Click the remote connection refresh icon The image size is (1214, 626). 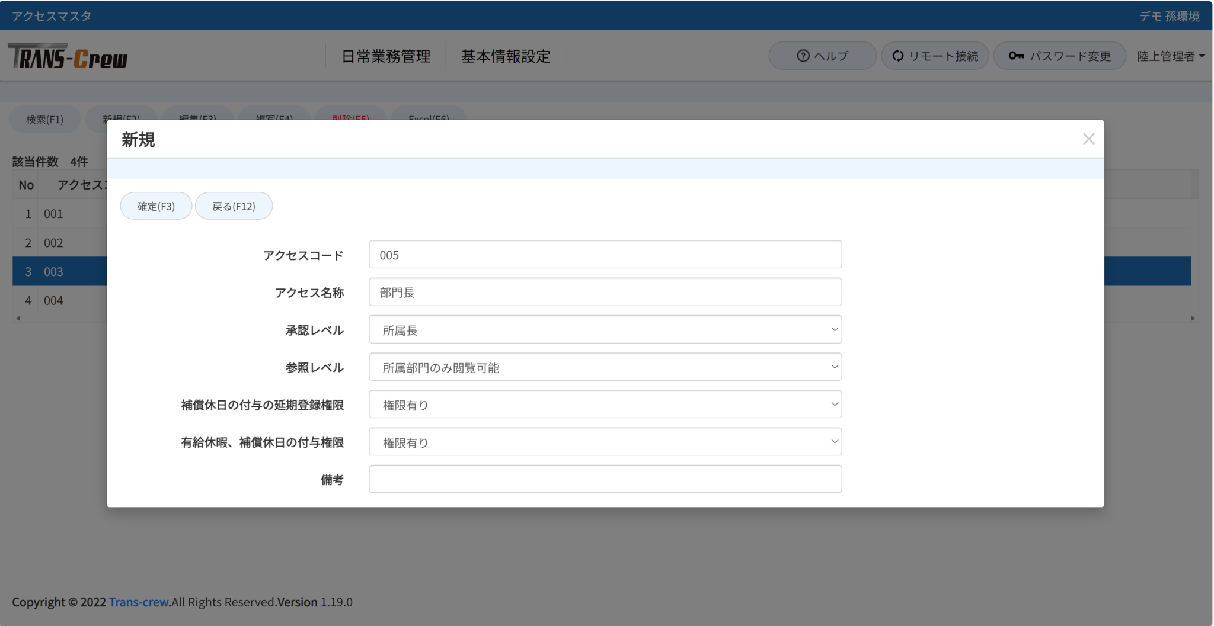pos(897,56)
